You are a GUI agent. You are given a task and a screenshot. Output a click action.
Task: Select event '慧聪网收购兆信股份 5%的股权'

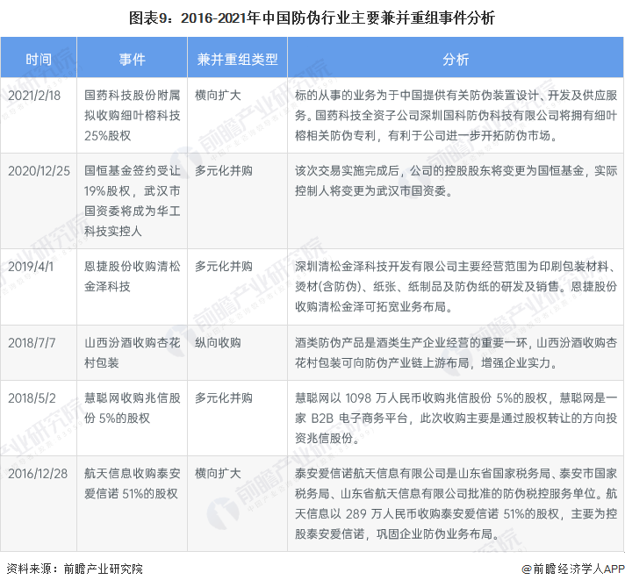click(132, 408)
